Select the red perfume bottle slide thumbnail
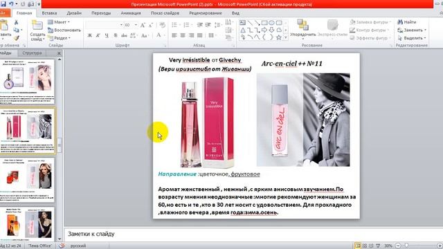The width and height of the screenshot is (443, 249). [x=27, y=180]
